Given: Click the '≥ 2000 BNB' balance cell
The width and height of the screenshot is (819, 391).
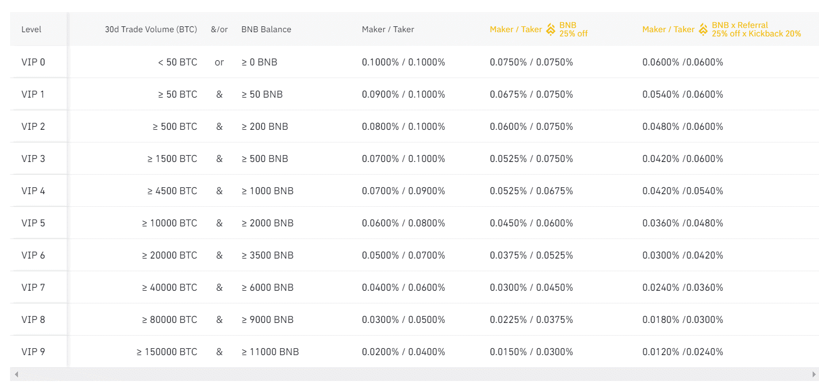Looking at the screenshot, I should (268, 223).
